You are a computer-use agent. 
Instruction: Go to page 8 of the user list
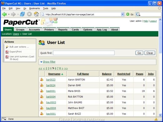tap(60, 69)
